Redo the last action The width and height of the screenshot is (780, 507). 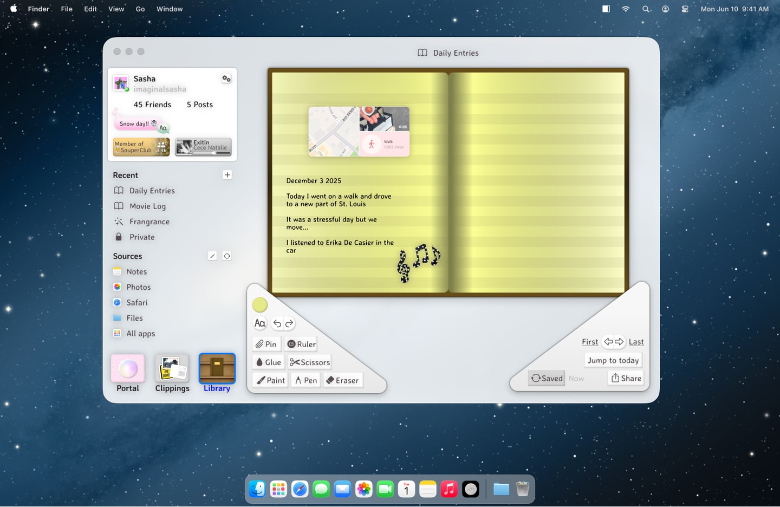tap(289, 323)
